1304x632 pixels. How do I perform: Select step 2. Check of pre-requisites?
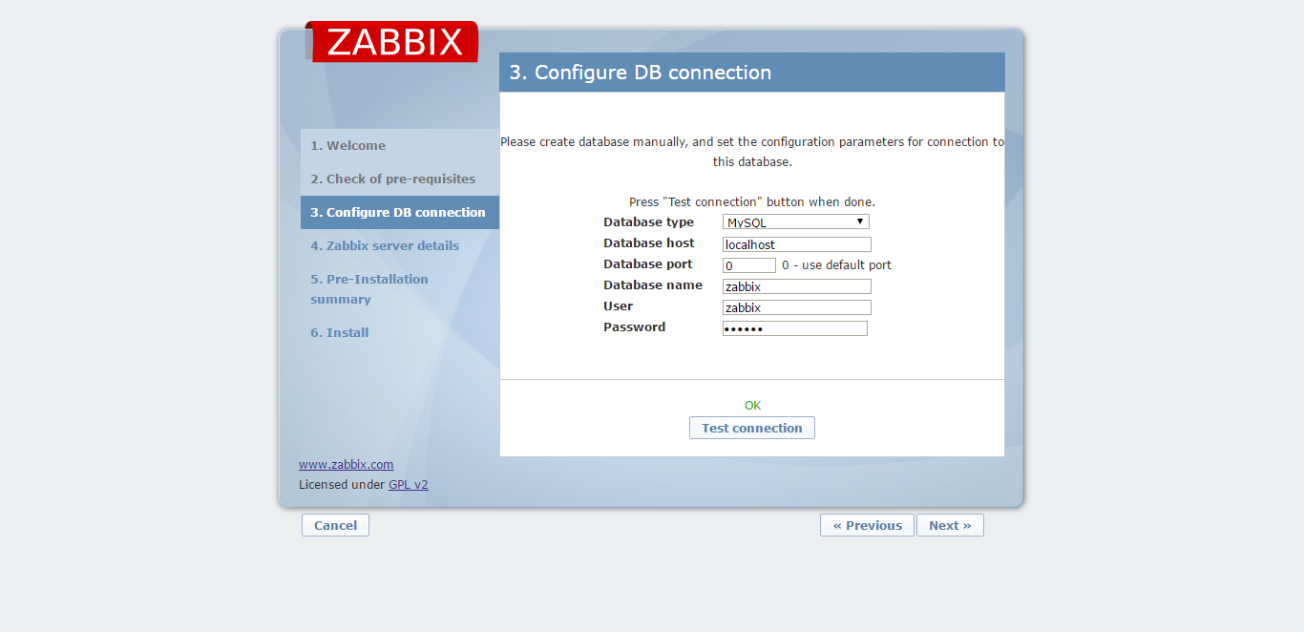[400, 179]
